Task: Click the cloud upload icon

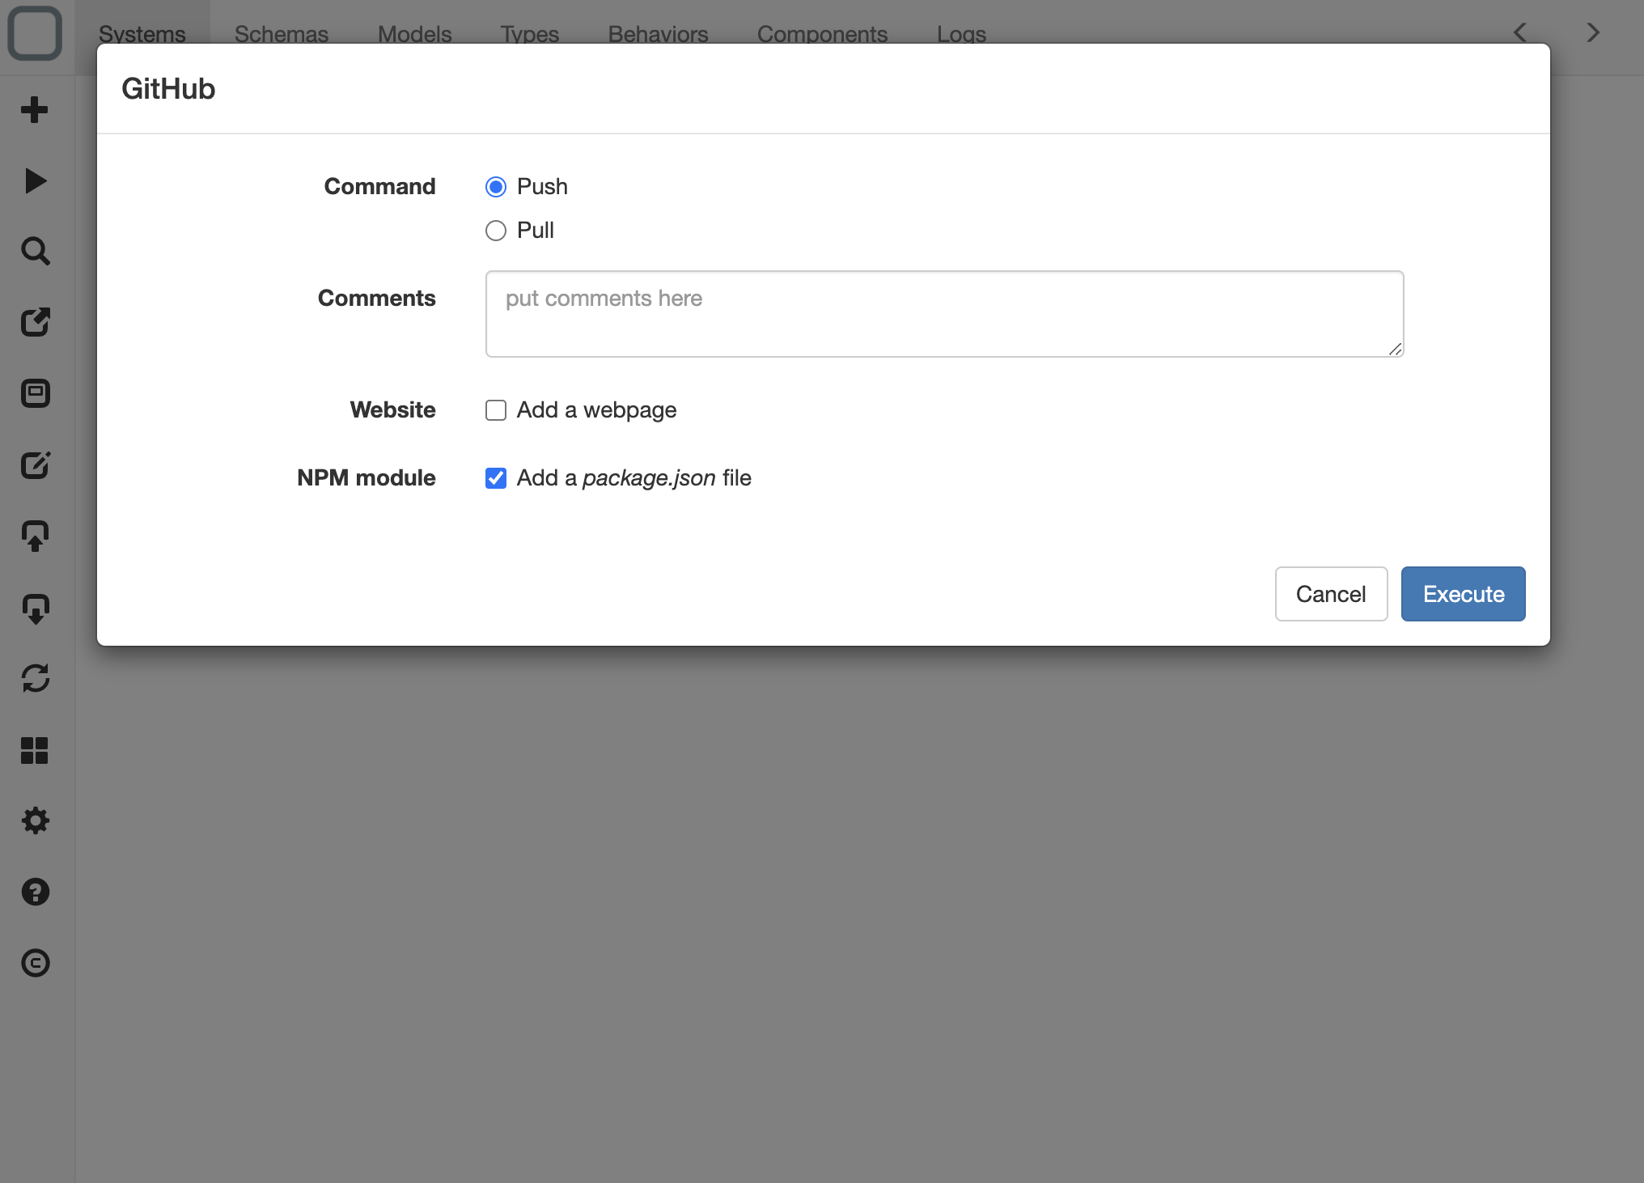Action: pos(35,536)
